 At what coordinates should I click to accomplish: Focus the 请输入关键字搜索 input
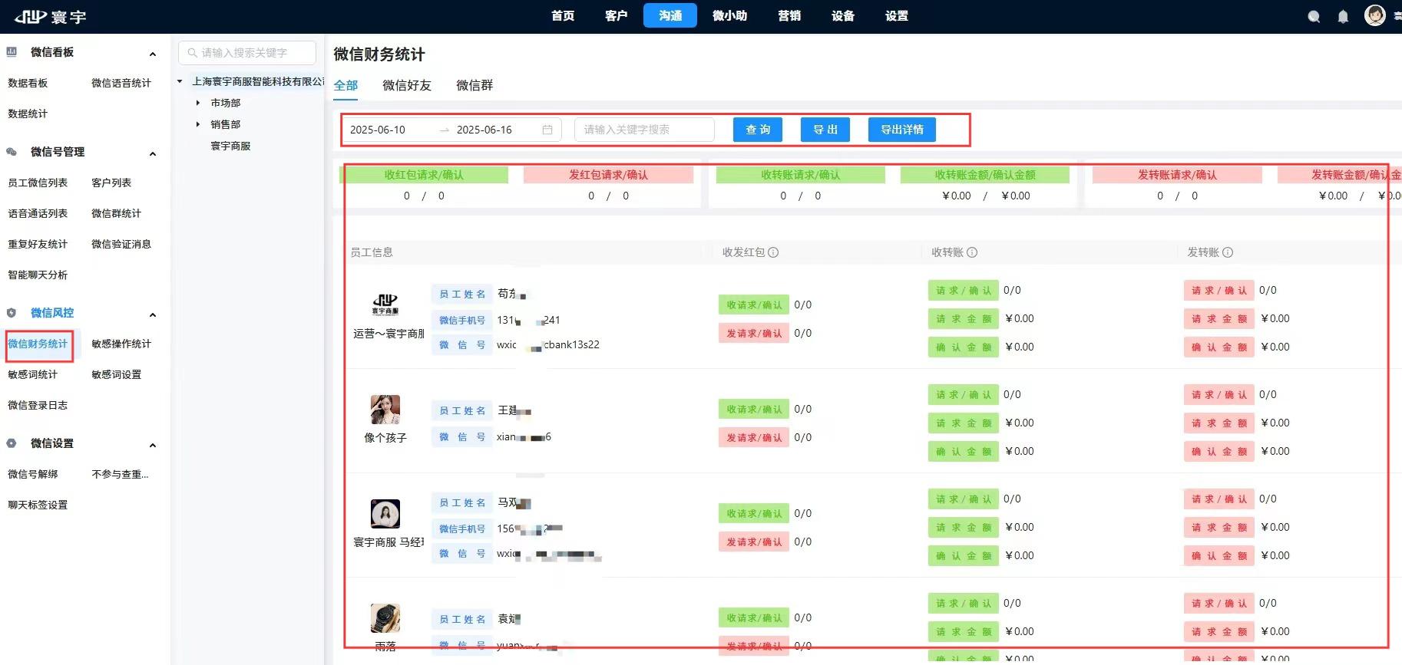pyautogui.click(x=644, y=130)
